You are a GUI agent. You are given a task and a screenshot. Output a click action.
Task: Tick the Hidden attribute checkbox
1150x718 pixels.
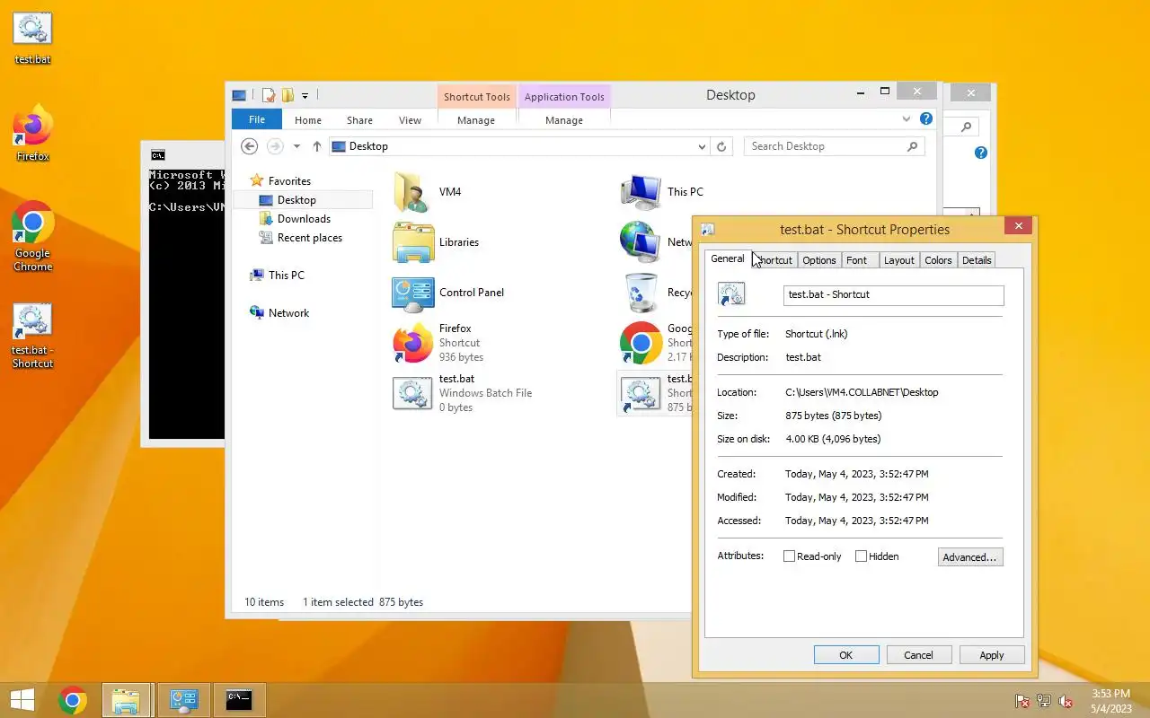861,556
